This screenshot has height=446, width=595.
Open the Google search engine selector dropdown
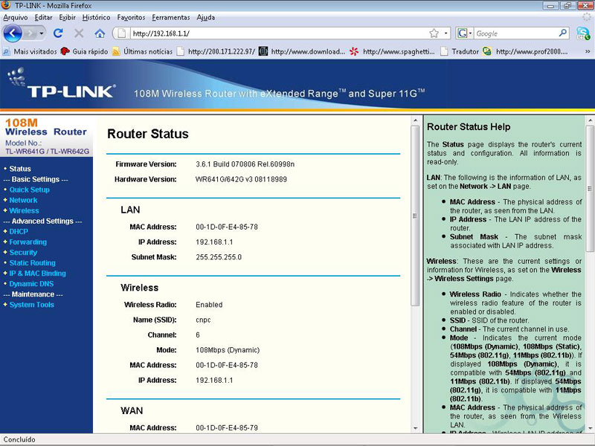click(x=465, y=33)
